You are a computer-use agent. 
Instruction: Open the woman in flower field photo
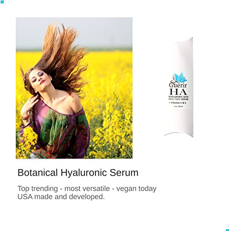coord(74,88)
